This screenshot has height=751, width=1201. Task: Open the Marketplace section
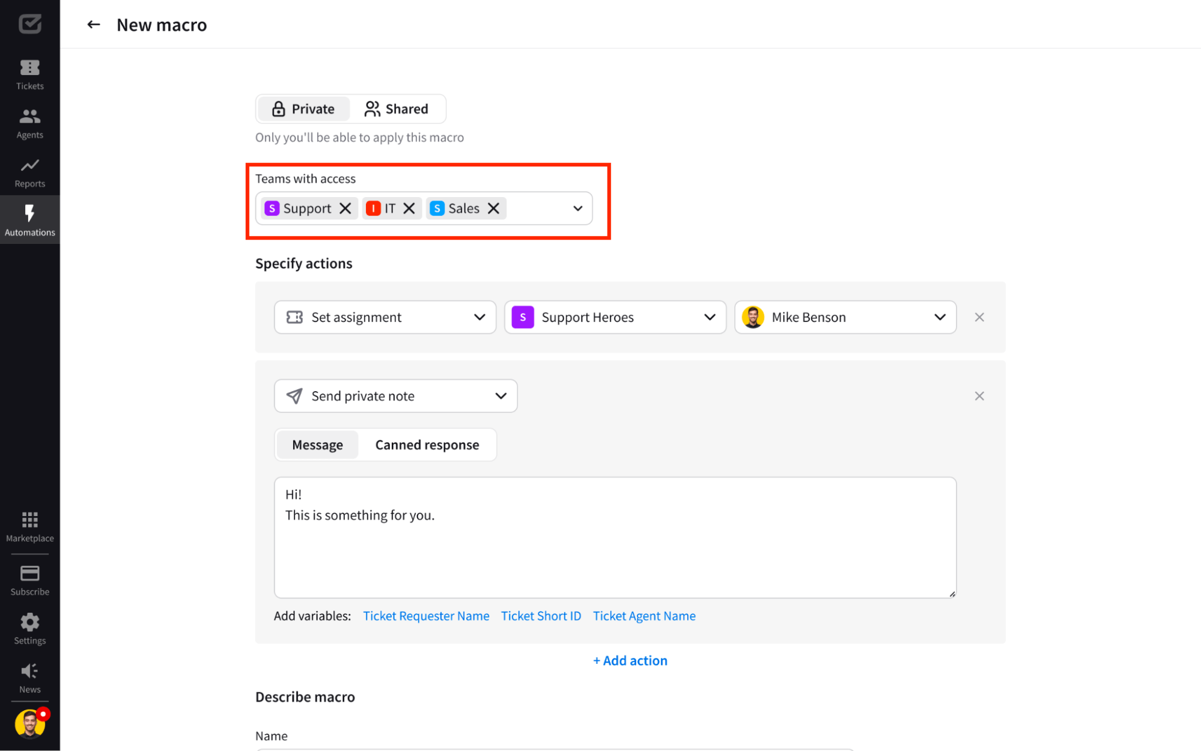(x=29, y=527)
